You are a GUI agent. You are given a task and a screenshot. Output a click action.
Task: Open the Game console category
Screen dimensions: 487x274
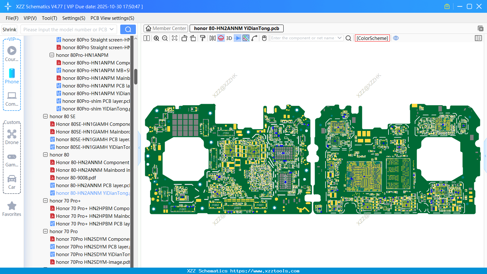(x=12, y=160)
